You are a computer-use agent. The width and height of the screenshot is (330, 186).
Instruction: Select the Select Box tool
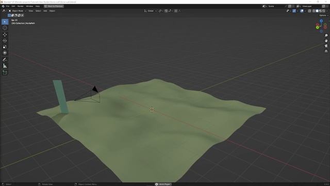pyautogui.click(x=5, y=22)
